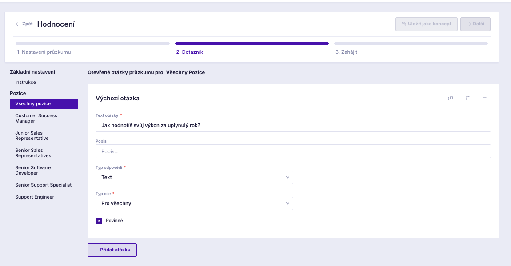
Task: Select Customer Success Manager position
Action: tap(36, 118)
